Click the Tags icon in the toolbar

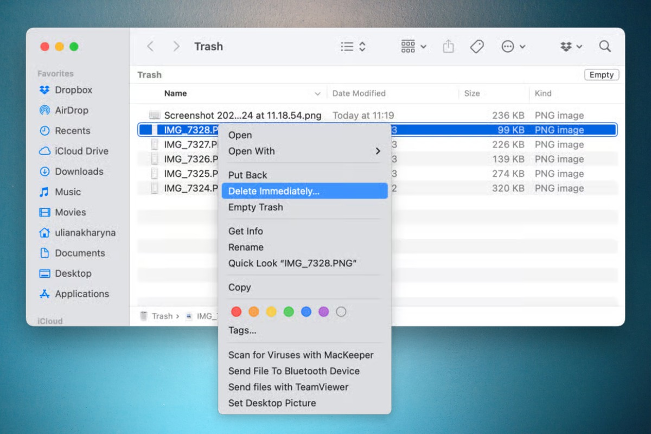tap(477, 47)
